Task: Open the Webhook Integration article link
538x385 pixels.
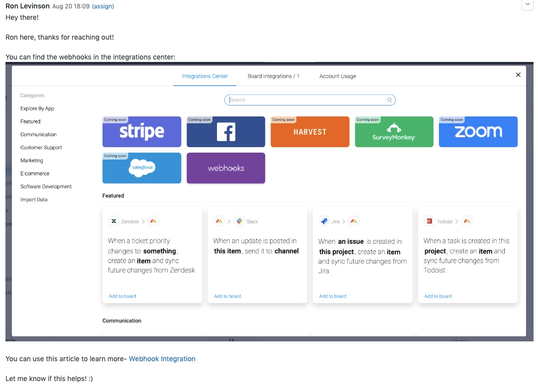Action: (162, 359)
